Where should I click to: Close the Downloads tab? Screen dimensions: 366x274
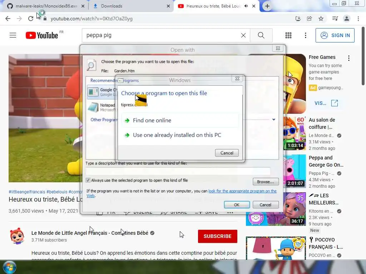point(168,6)
